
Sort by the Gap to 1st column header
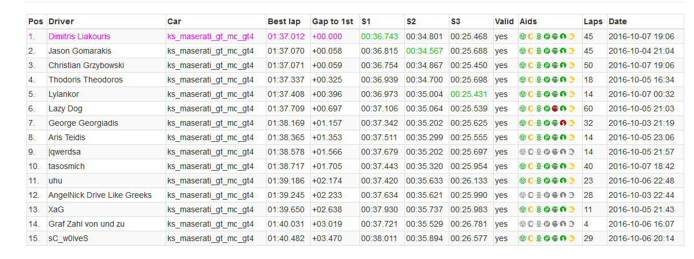pyautogui.click(x=332, y=22)
